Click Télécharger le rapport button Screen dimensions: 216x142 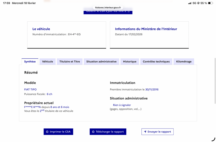point(108,132)
